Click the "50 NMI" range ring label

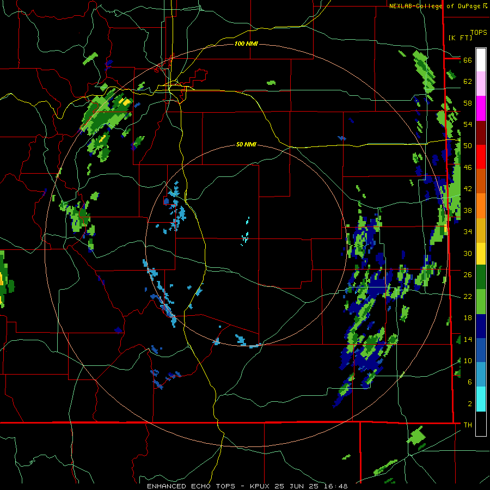point(246,144)
